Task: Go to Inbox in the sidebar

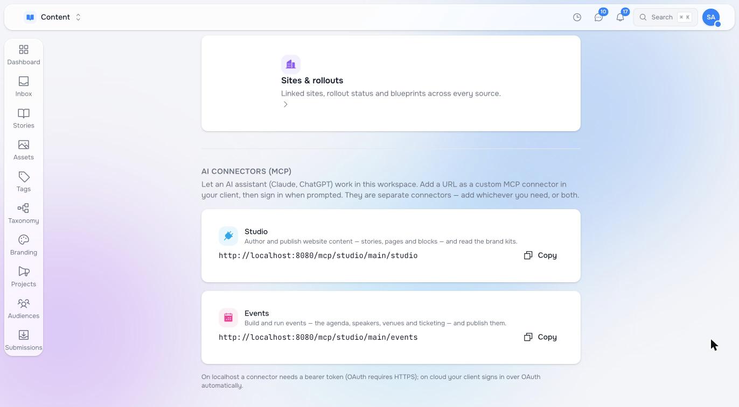Action: pyautogui.click(x=24, y=87)
